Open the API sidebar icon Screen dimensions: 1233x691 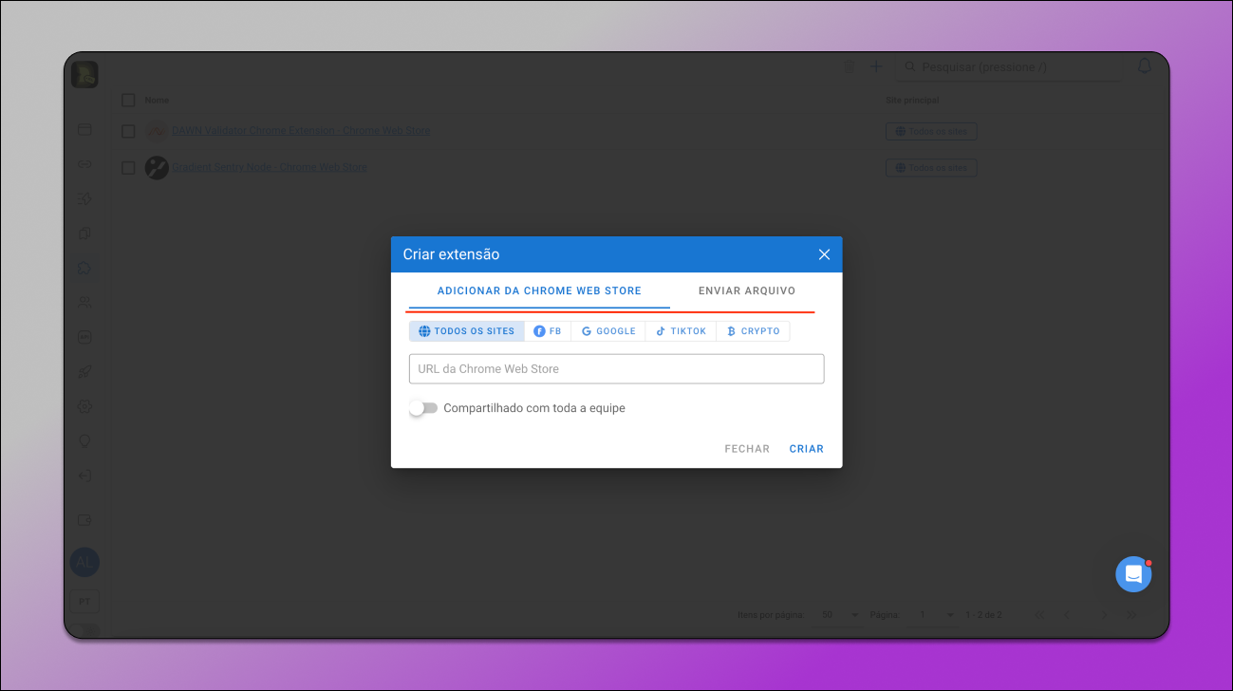click(84, 337)
